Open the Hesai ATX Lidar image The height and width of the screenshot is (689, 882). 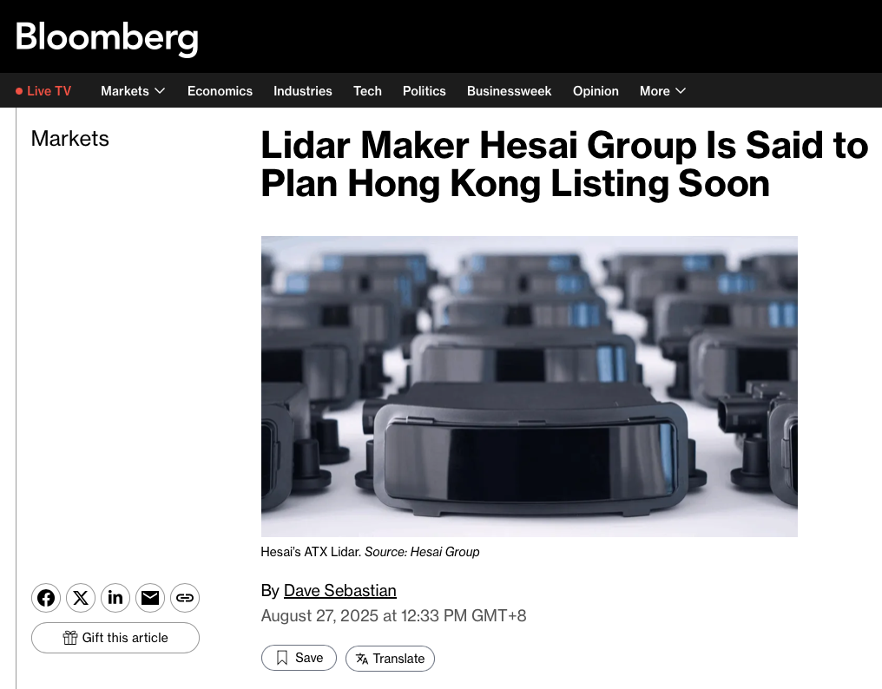click(x=529, y=386)
